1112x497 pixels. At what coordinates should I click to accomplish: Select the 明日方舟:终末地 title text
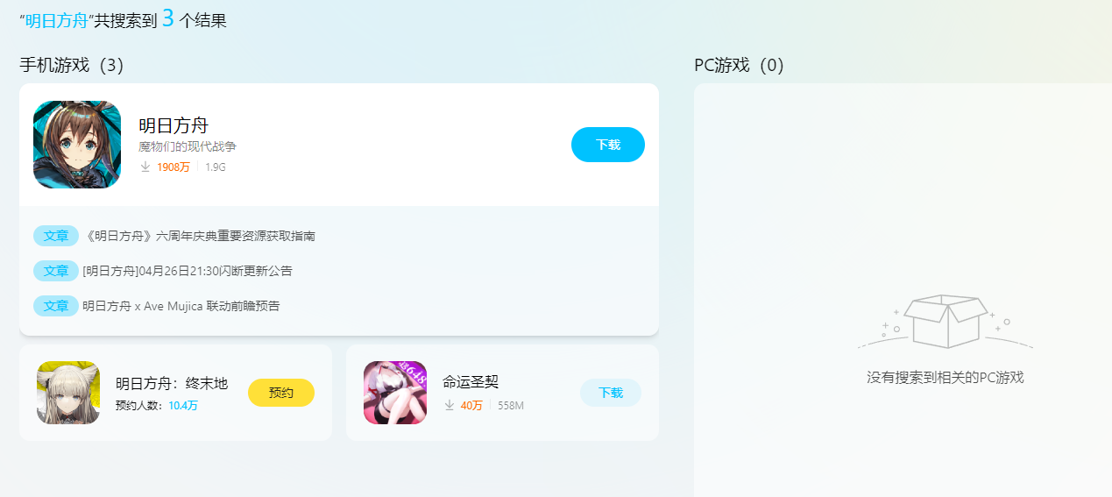[172, 383]
